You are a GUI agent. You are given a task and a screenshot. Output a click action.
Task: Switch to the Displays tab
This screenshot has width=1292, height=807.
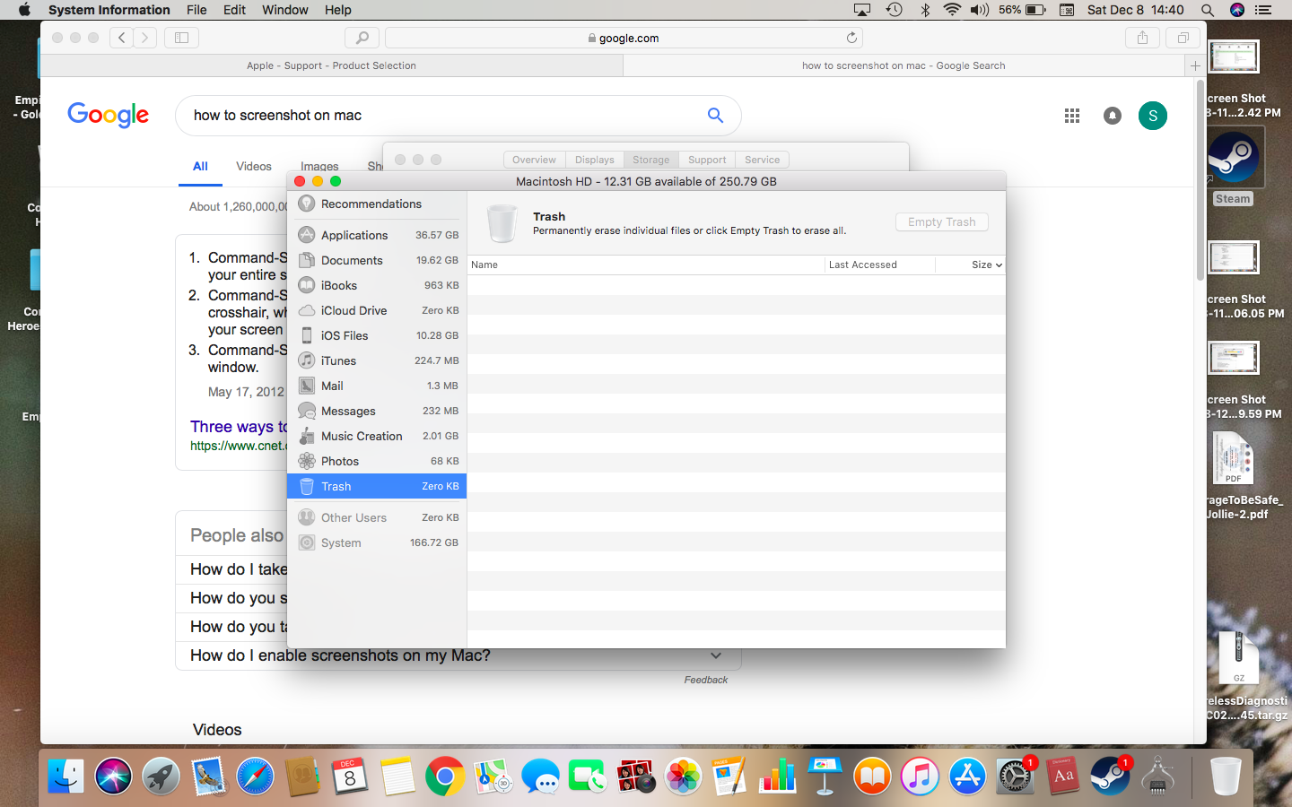(x=595, y=160)
